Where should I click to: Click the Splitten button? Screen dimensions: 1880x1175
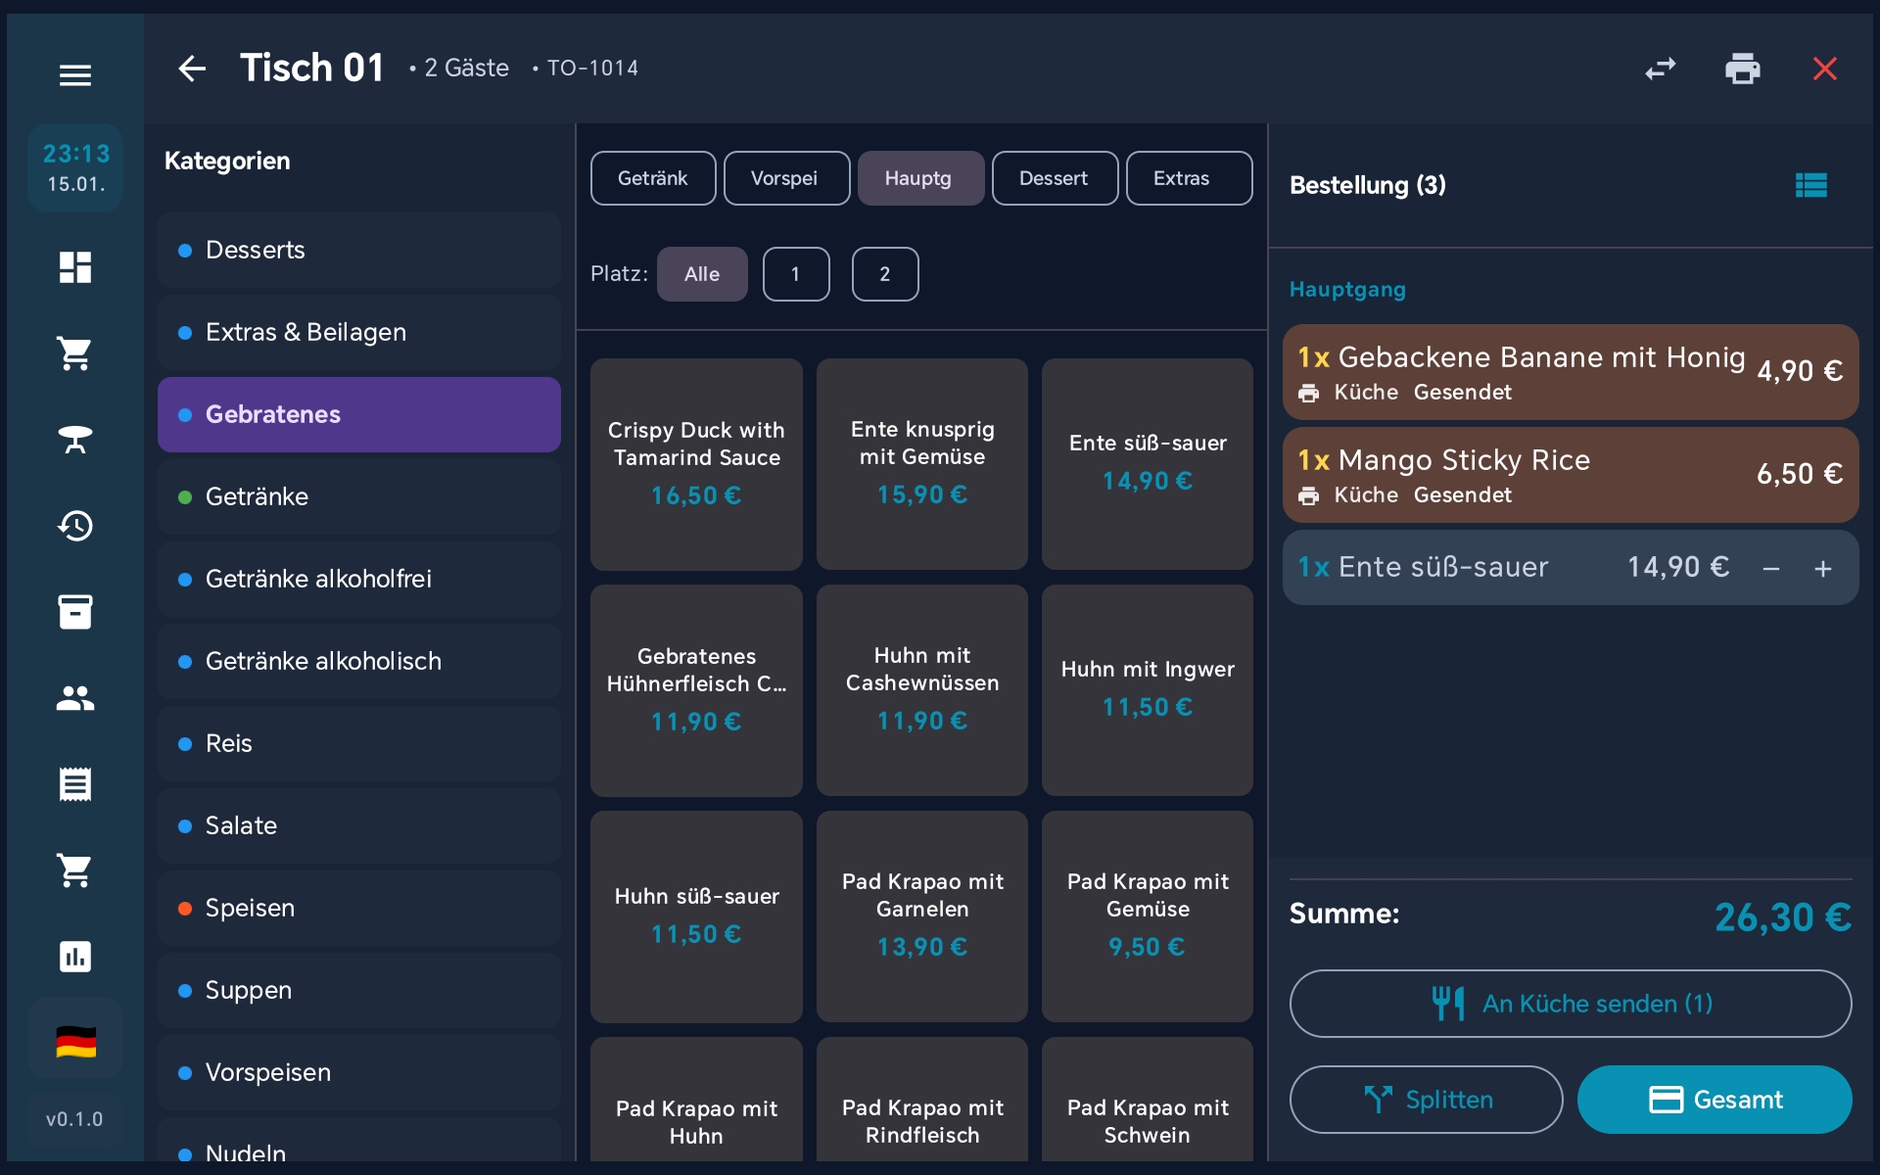point(1426,1100)
